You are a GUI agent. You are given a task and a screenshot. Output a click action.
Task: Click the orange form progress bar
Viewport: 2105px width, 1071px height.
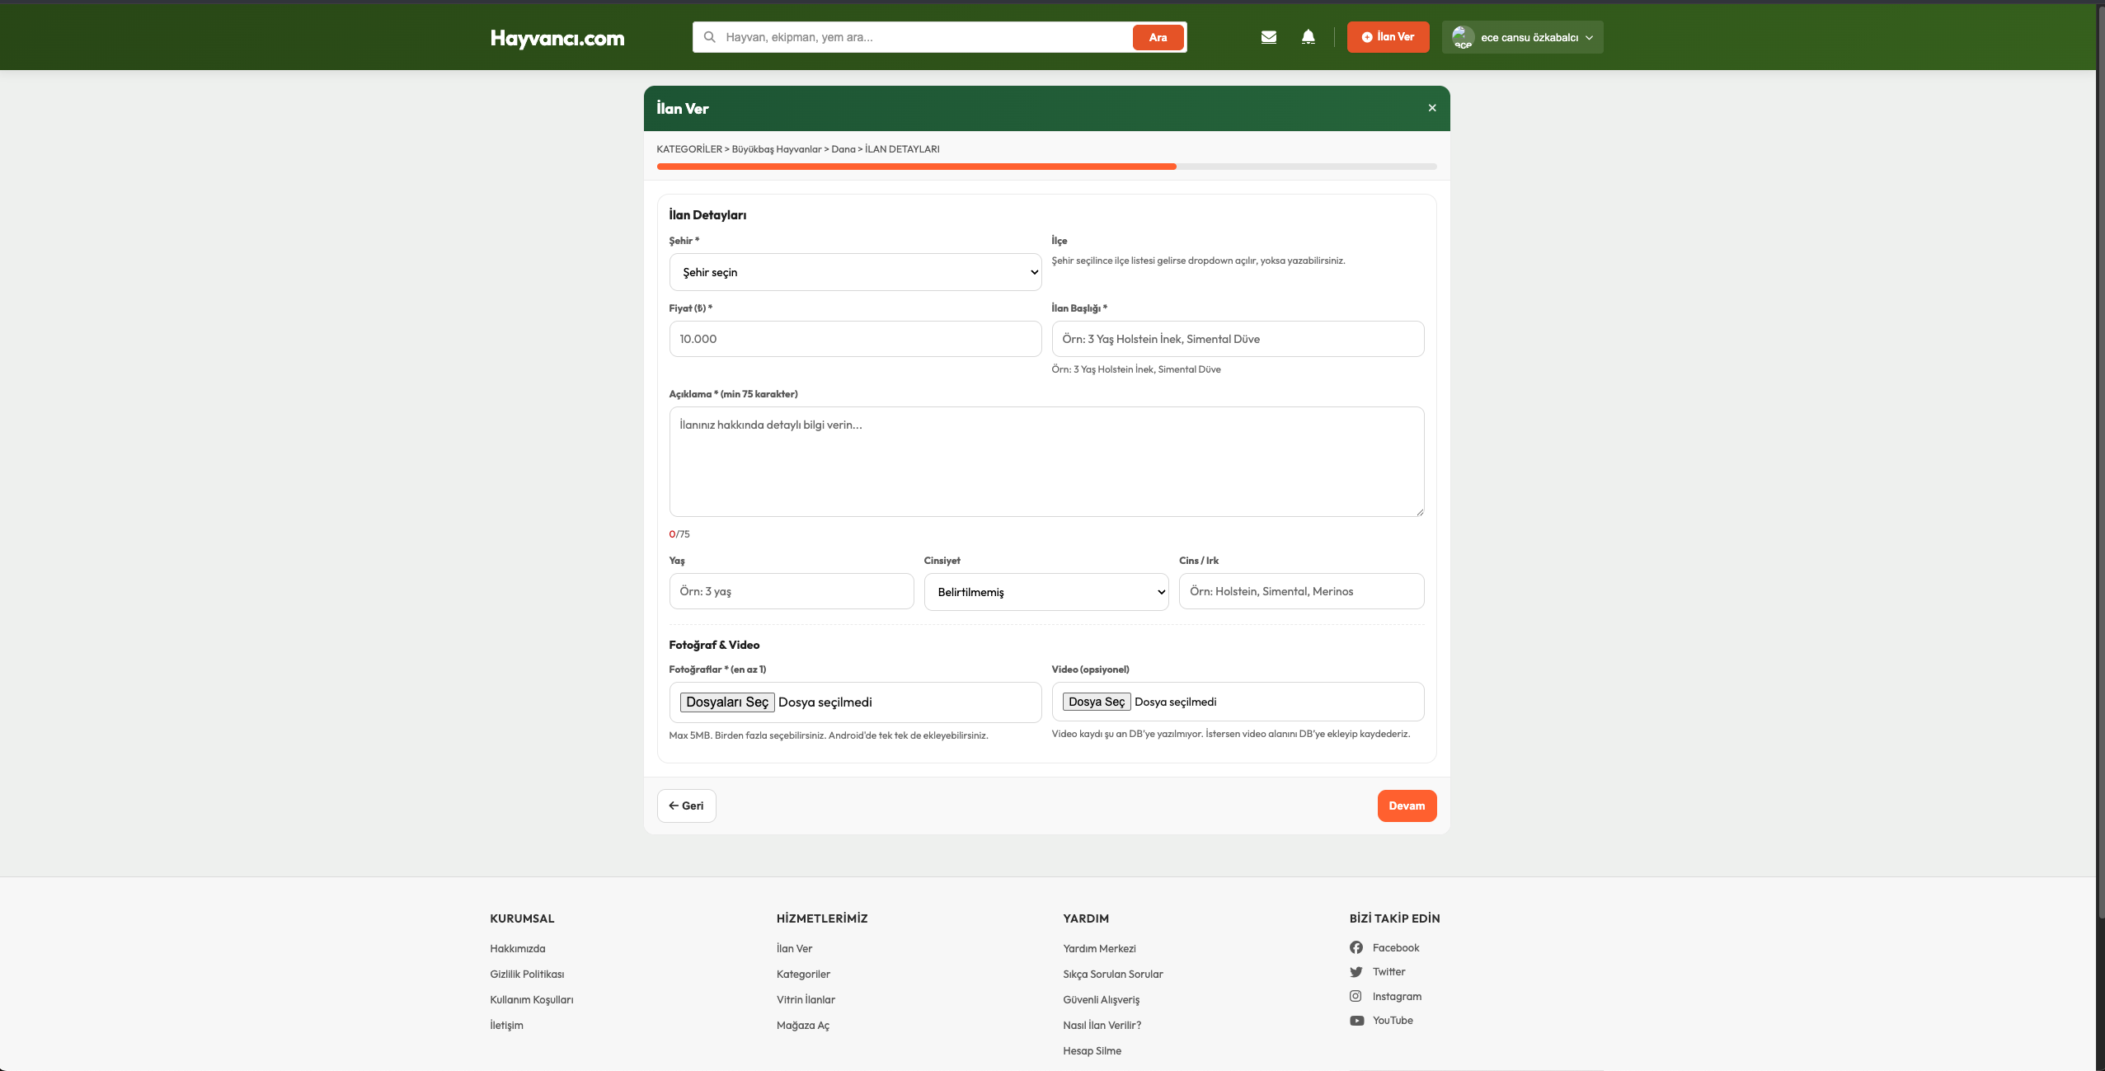[x=915, y=167]
